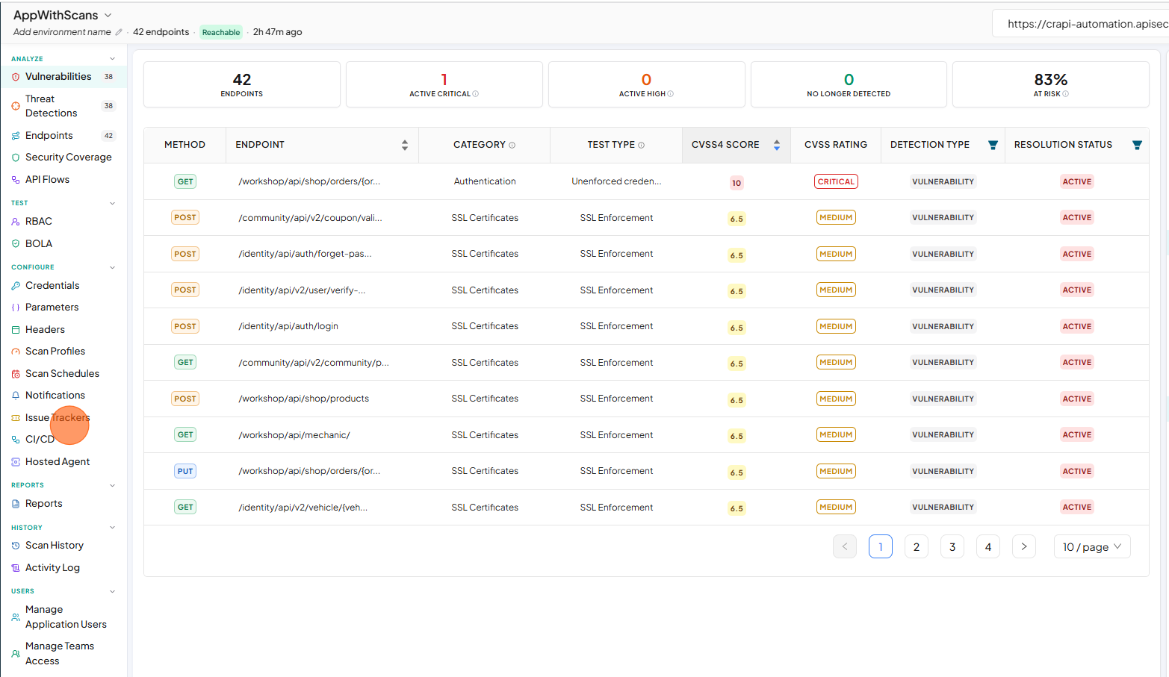
Task: Click the Scan Profiles gauge icon
Action: [16, 352]
